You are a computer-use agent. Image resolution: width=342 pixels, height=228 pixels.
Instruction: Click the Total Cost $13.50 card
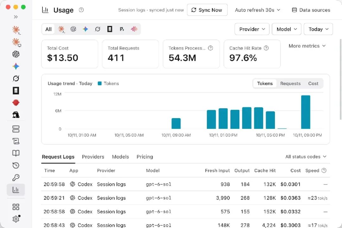pos(70,54)
